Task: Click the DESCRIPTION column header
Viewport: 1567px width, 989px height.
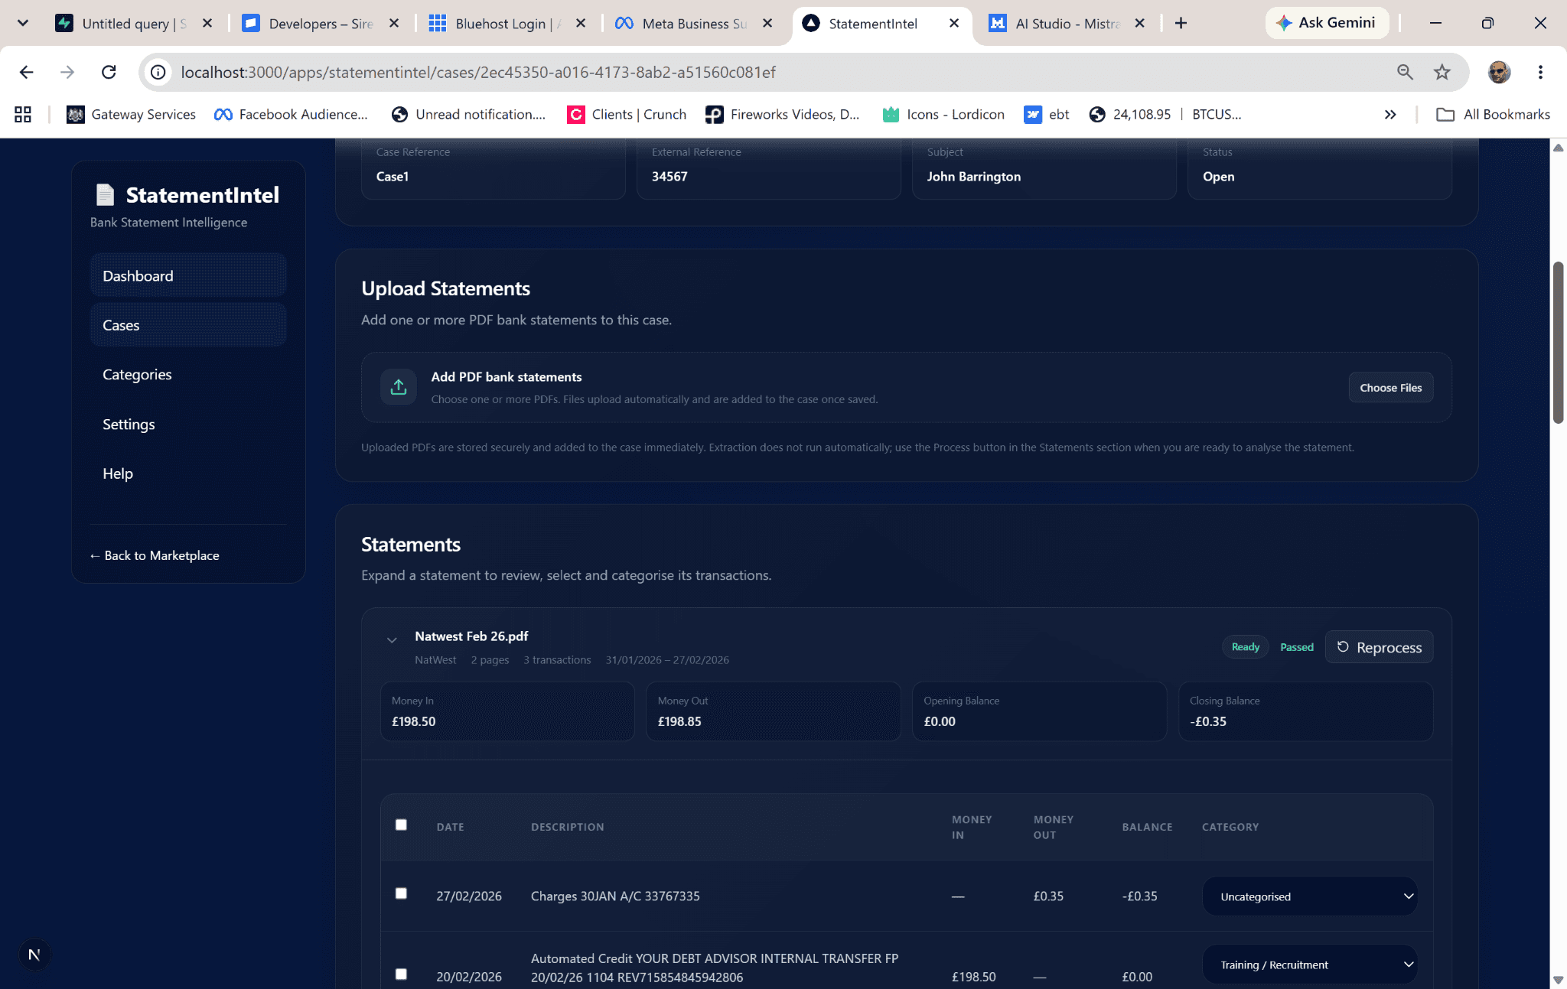Action: pyautogui.click(x=568, y=827)
